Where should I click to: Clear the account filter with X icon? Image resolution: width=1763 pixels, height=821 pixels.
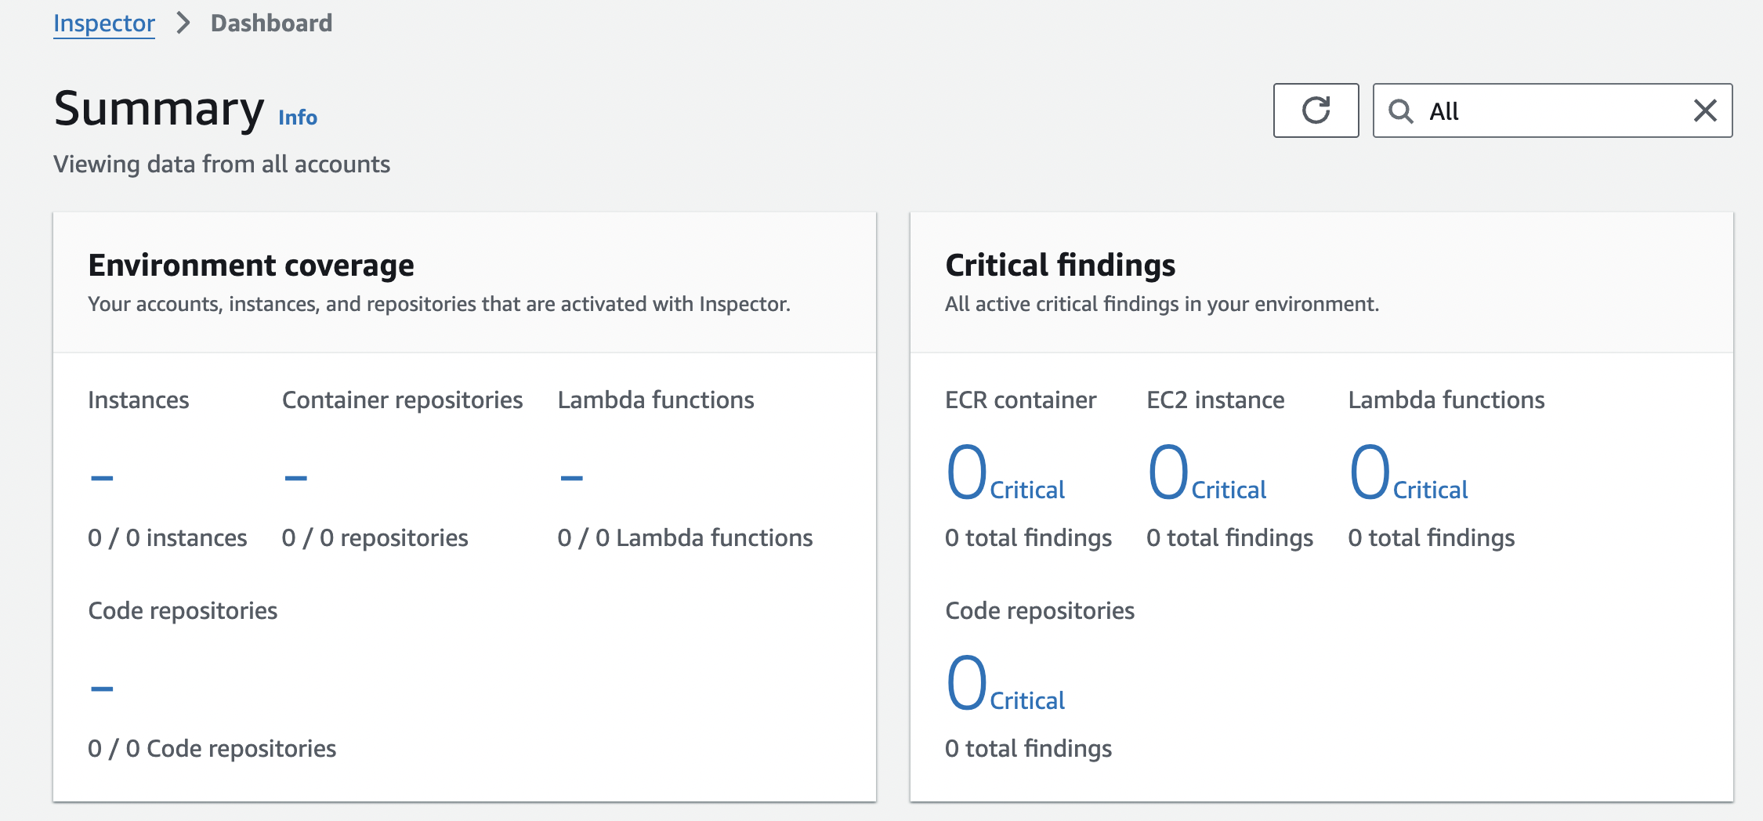point(1705,110)
